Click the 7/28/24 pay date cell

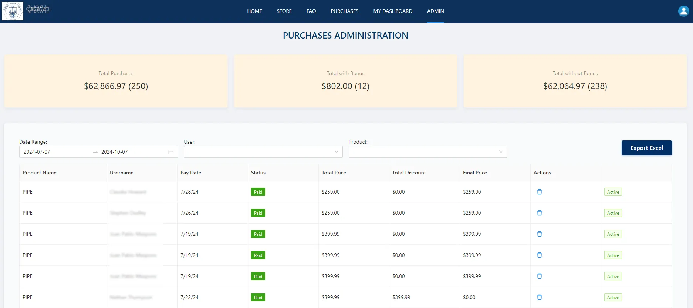pyautogui.click(x=213, y=192)
